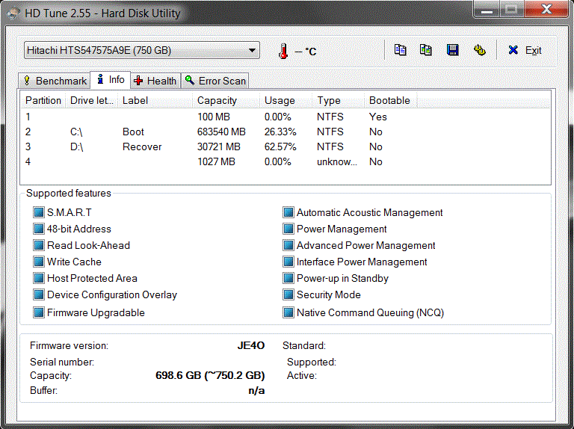Screen dimensions: 574x429
Task: Toggle the Host Protected Area checkbox
Action: 39,278
